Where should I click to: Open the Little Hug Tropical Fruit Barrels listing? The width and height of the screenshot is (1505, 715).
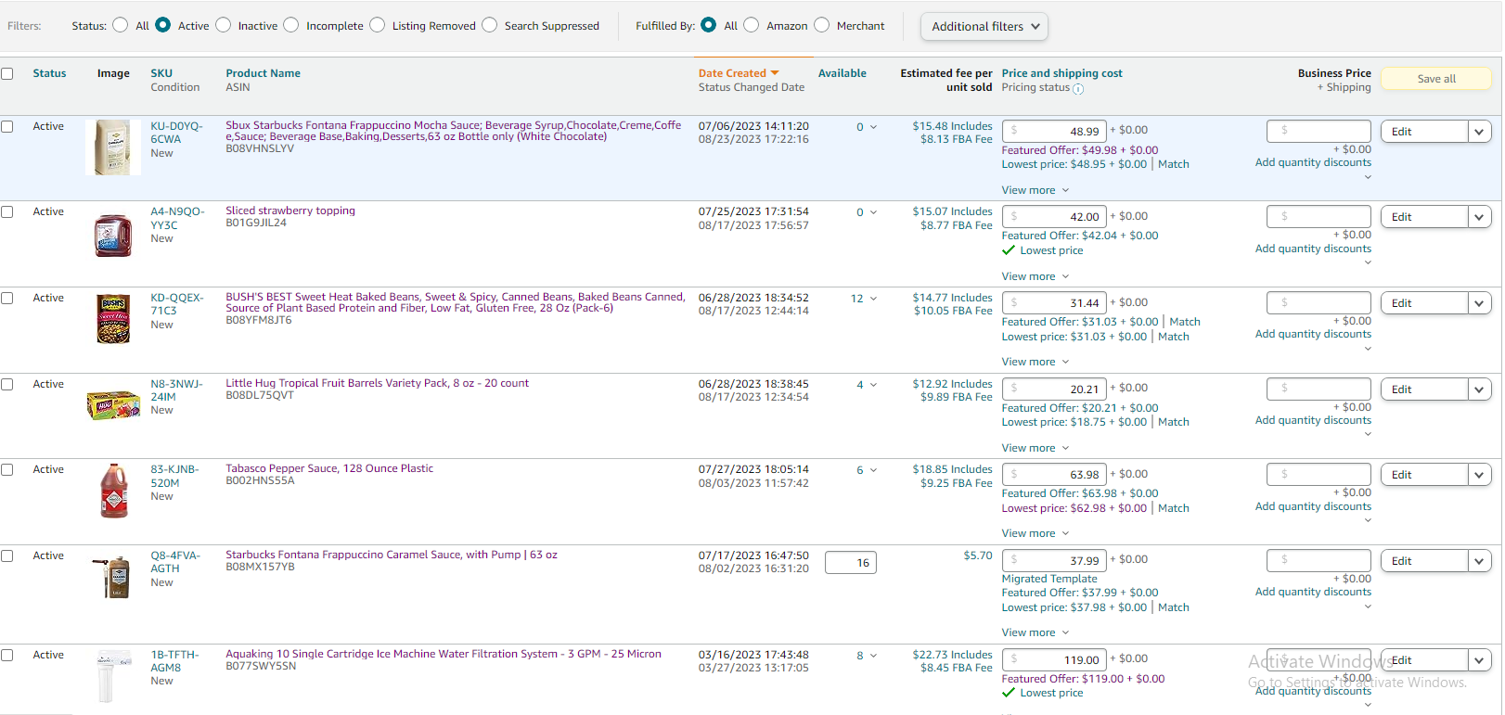click(x=377, y=383)
